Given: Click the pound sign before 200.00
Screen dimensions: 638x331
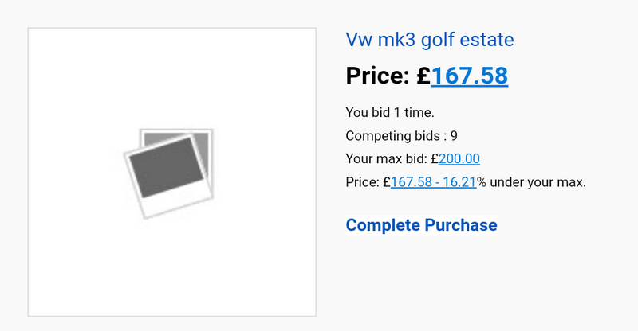Looking at the screenshot, I should click(x=434, y=159).
